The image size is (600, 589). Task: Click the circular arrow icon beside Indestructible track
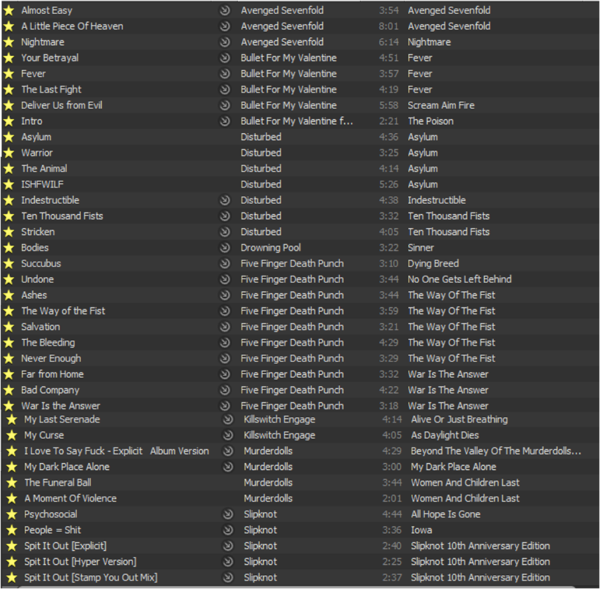(225, 200)
